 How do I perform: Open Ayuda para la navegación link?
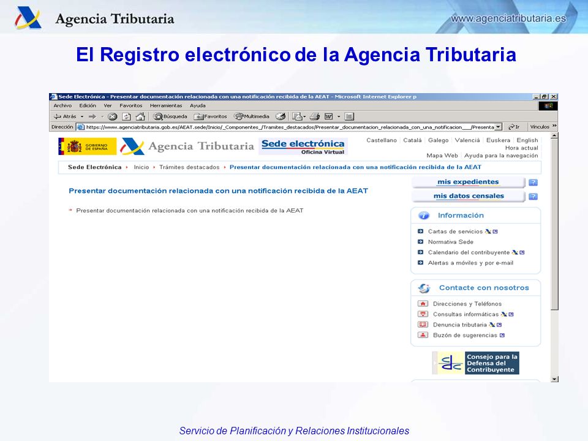(x=501, y=155)
